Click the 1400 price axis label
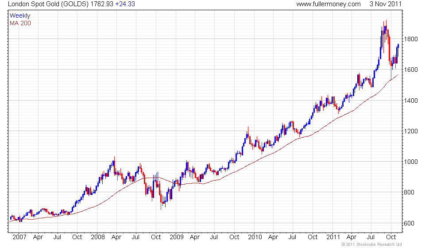The height and width of the screenshot is (248, 425). 411,101
